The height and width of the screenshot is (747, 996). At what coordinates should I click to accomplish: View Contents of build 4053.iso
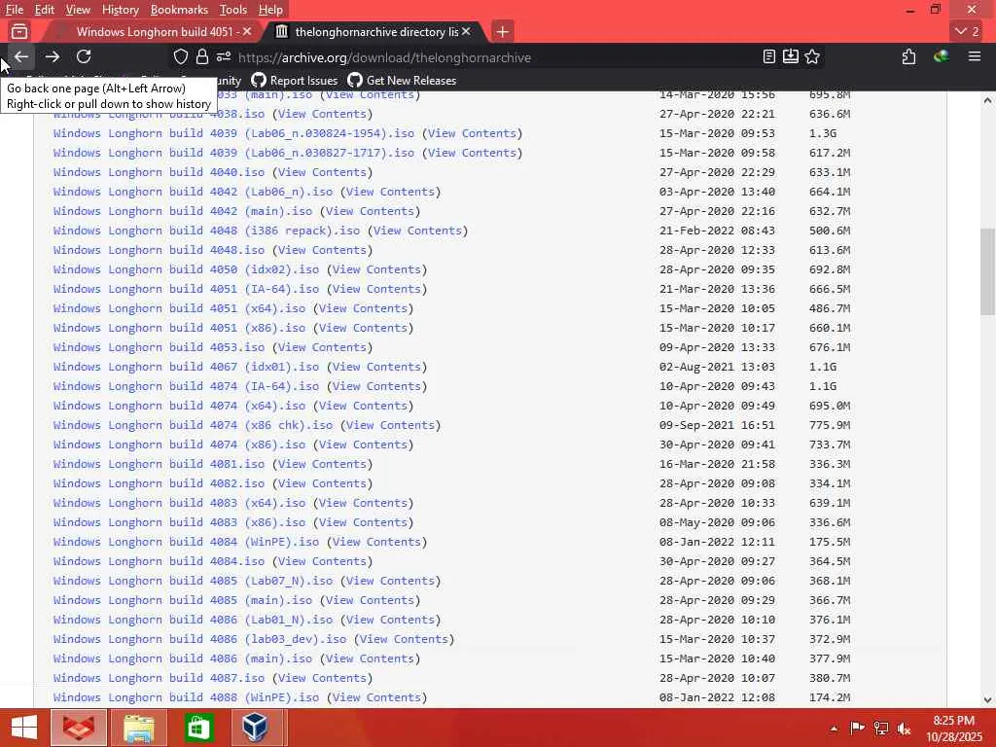click(x=322, y=347)
